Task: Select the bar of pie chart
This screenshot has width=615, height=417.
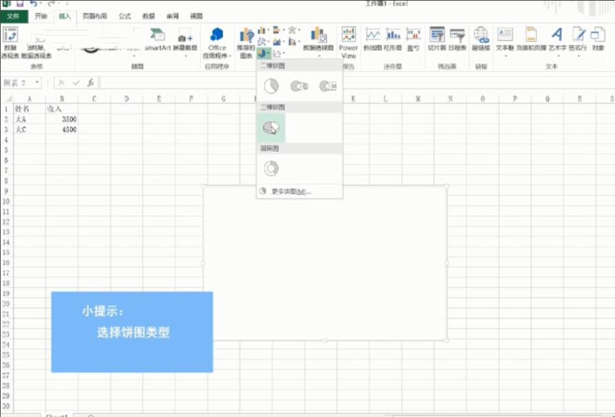Action: tap(327, 86)
